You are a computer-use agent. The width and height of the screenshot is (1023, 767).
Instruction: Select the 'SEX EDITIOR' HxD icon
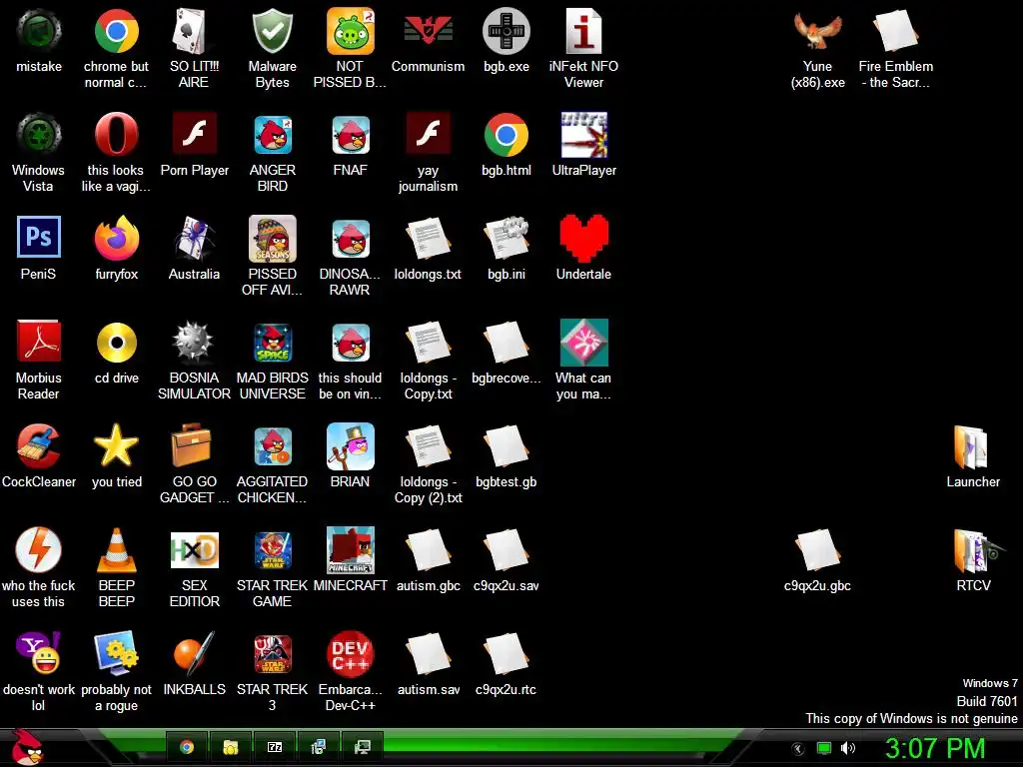[x=194, y=550]
